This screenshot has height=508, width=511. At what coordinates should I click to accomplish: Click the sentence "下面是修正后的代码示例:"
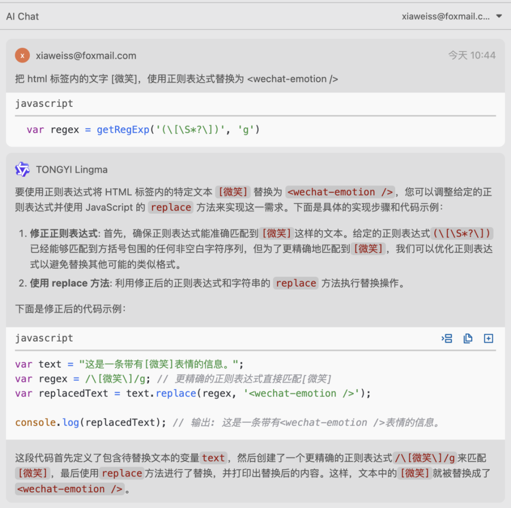tap(70, 308)
